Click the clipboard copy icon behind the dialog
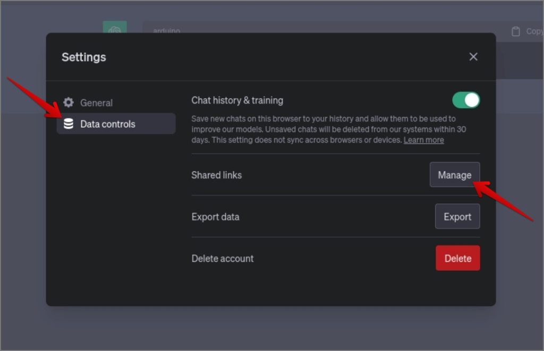Viewport: 544px width, 351px height. (515, 31)
